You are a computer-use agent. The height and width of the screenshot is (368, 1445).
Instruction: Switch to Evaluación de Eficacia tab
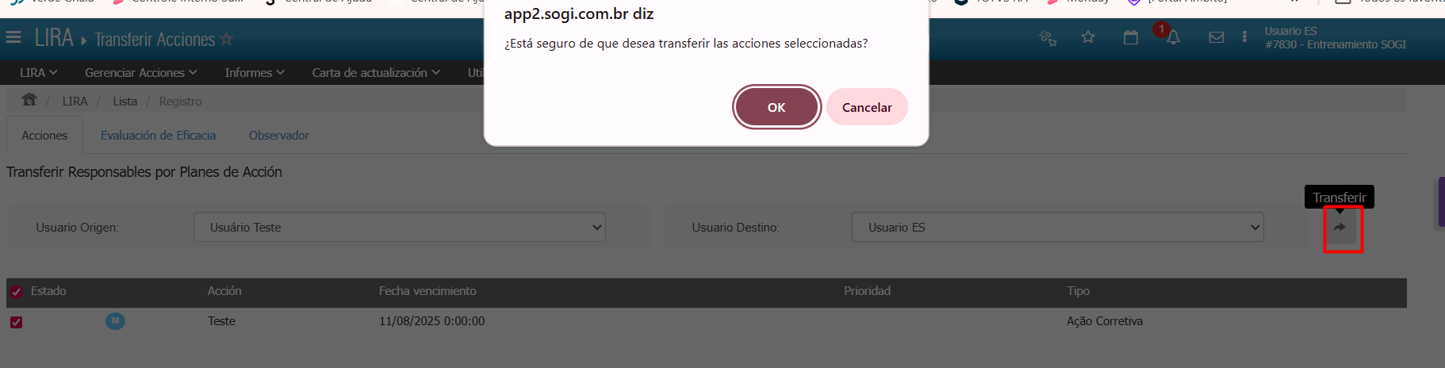click(158, 136)
